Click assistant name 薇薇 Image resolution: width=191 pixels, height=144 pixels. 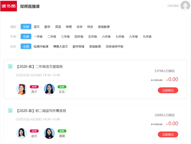tap(62, 136)
